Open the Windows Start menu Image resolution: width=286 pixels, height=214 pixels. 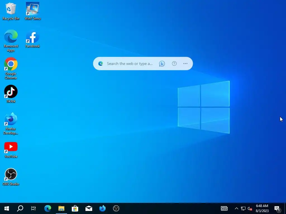pos(7,208)
